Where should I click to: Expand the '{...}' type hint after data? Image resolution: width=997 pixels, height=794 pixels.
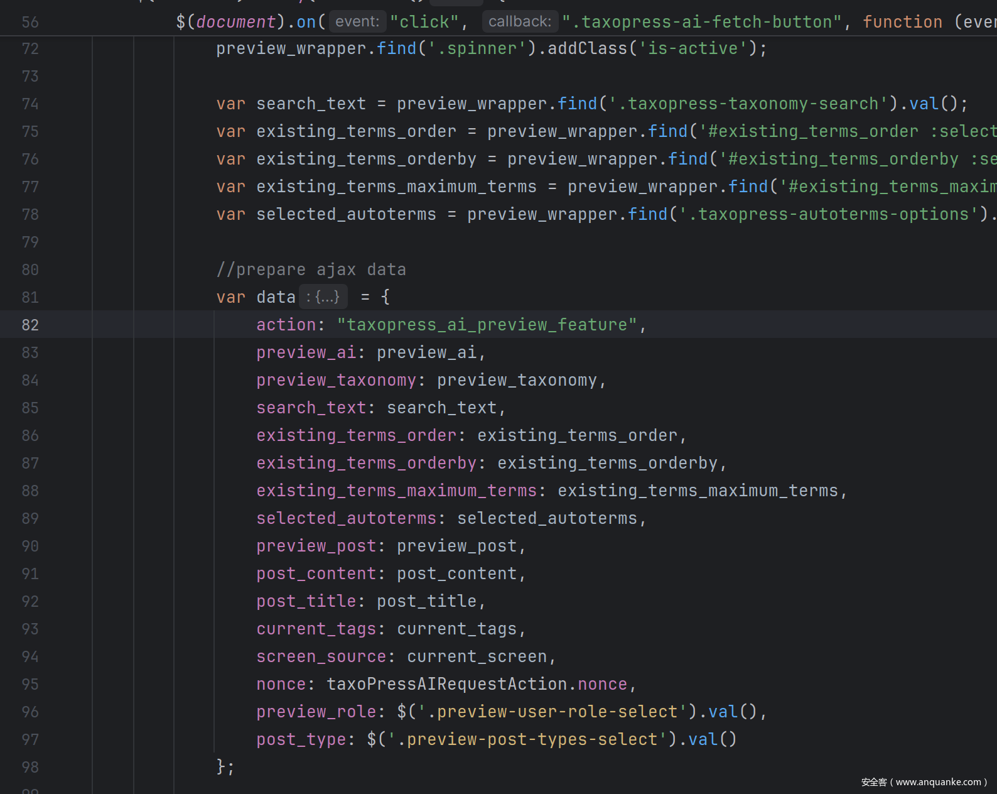tap(324, 297)
